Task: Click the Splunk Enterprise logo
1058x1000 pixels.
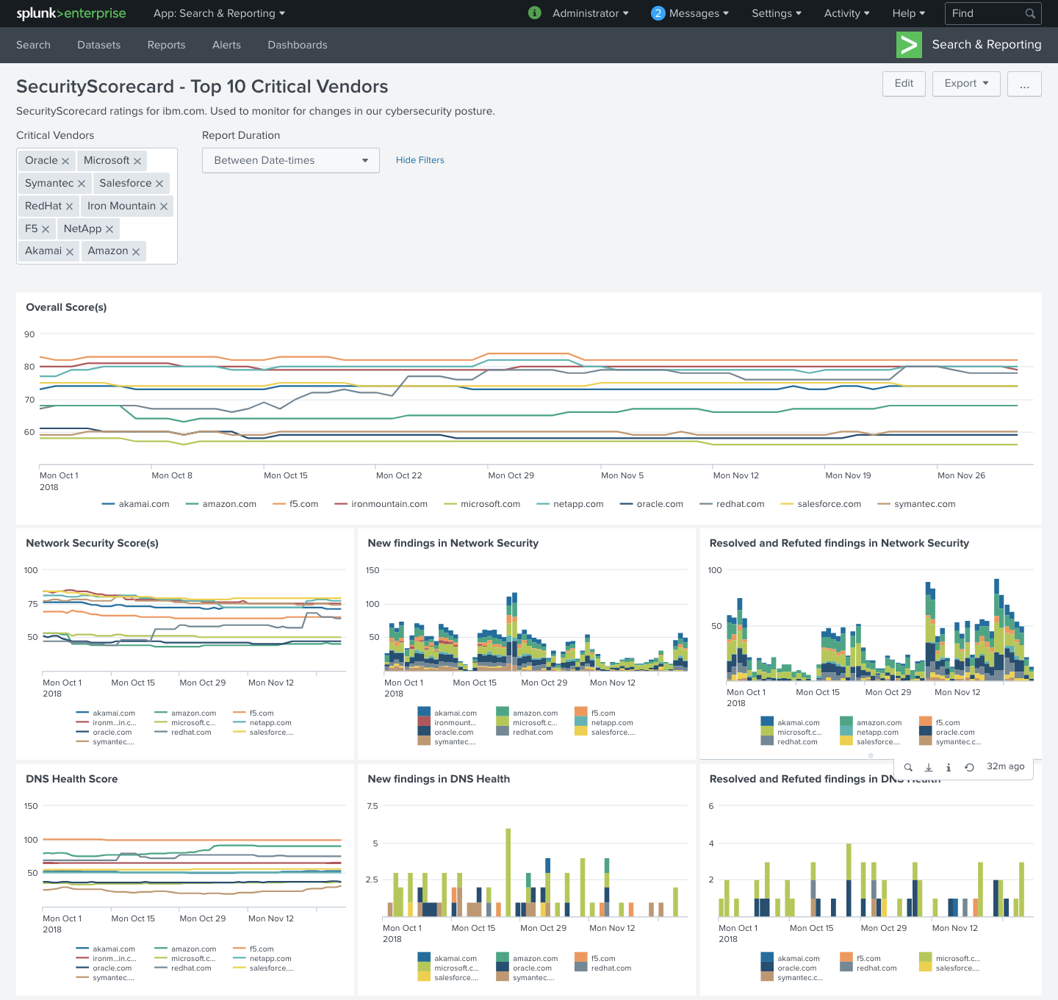Action: (71, 13)
